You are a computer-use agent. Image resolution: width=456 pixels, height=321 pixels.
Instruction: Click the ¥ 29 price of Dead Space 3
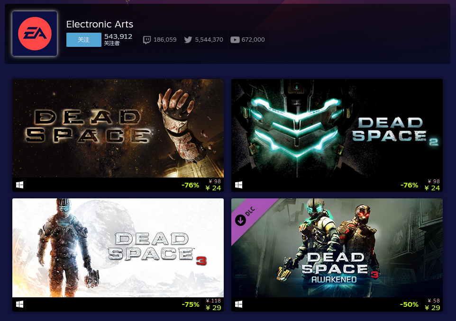point(213,308)
